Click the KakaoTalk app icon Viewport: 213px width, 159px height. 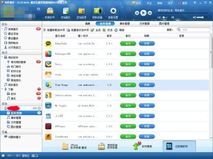(48, 44)
